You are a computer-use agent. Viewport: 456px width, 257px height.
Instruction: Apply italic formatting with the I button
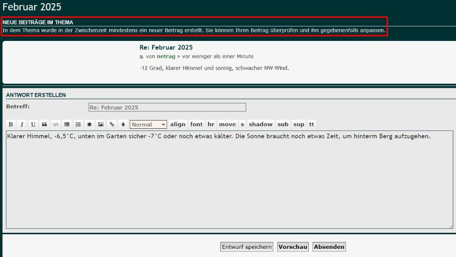pyautogui.click(x=22, y=124)
